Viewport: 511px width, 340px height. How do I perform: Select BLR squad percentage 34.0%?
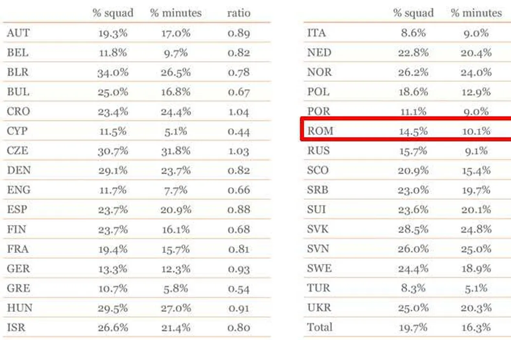point(113,72)
